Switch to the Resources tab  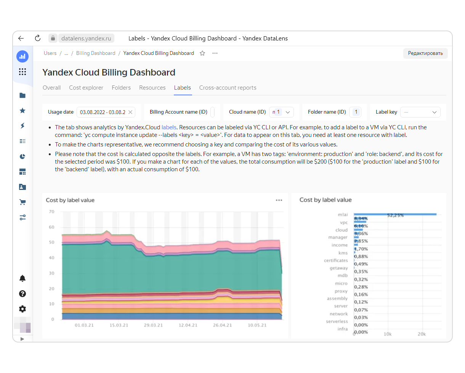(152, 88)
